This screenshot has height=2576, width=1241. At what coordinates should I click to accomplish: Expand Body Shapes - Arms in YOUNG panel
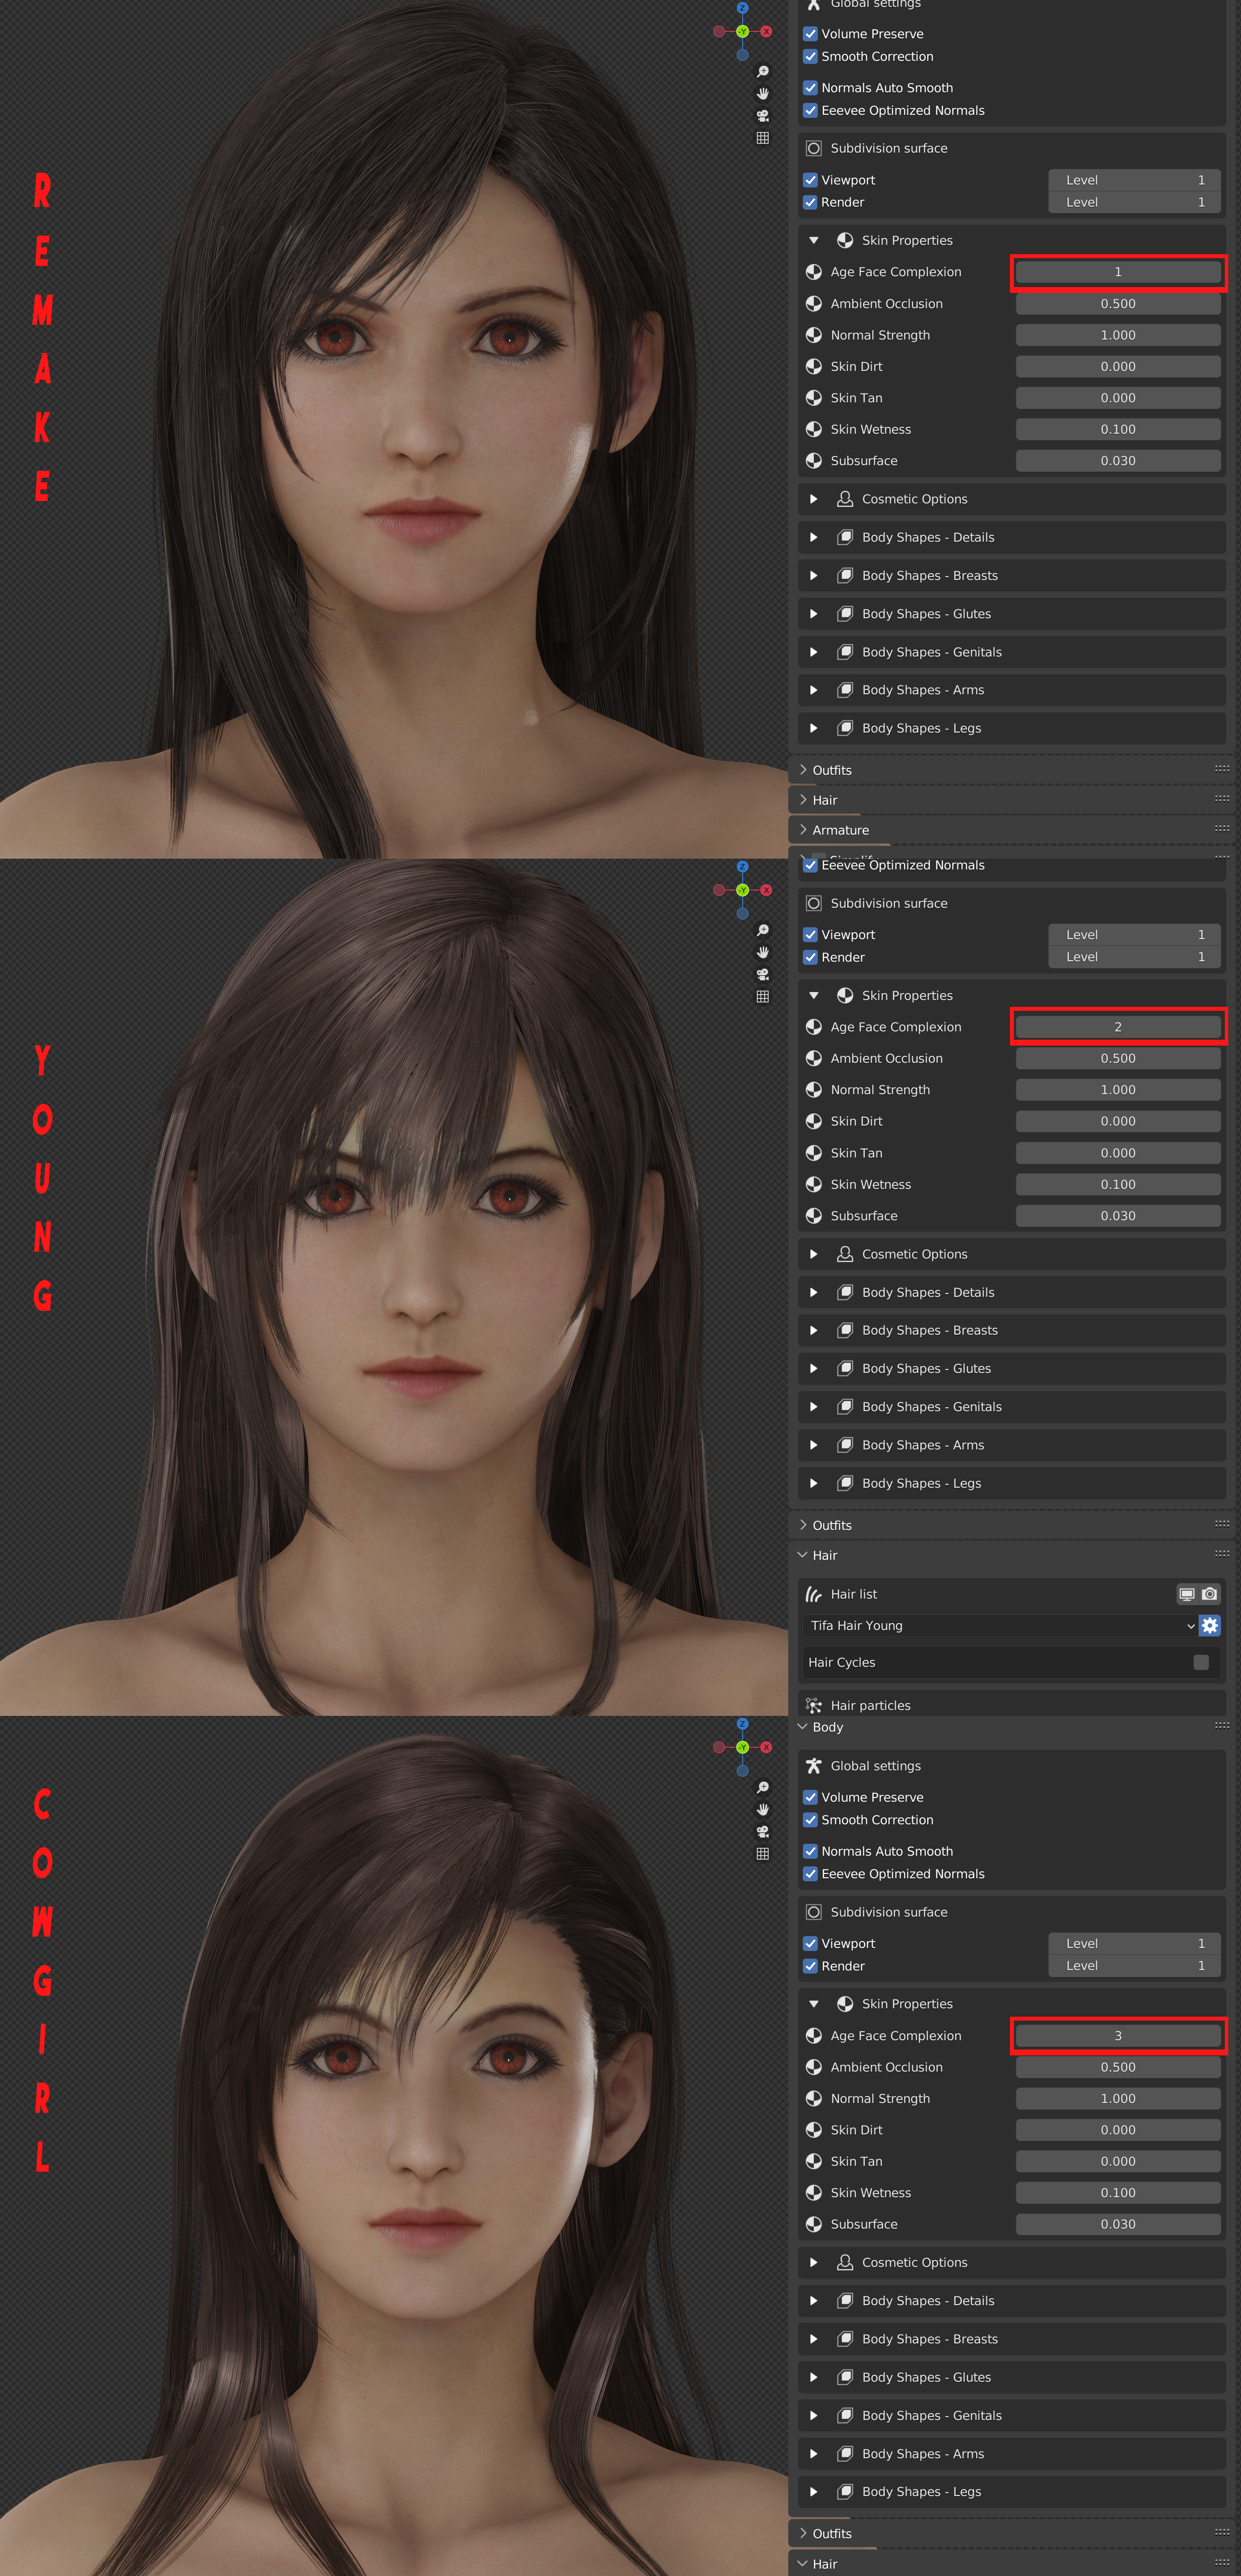click(814, 1445)
